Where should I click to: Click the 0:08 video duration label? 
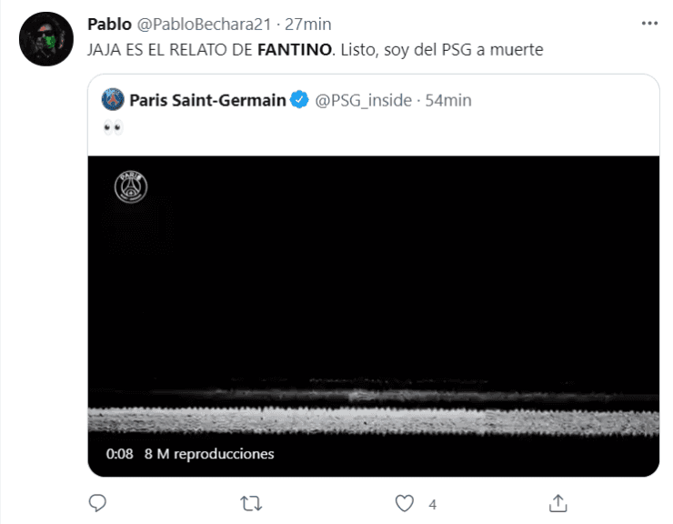(x=119, y=454)
